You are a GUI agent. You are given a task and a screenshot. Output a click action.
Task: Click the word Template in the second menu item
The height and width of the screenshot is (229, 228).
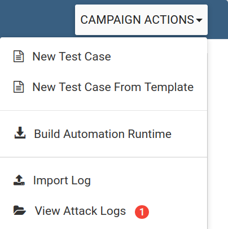tap(169, 88)
